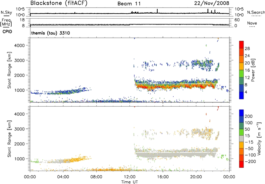Screen dimensions: 265x184
Task: Click the 'Nave' legend label
Action: tap(252, 23)
